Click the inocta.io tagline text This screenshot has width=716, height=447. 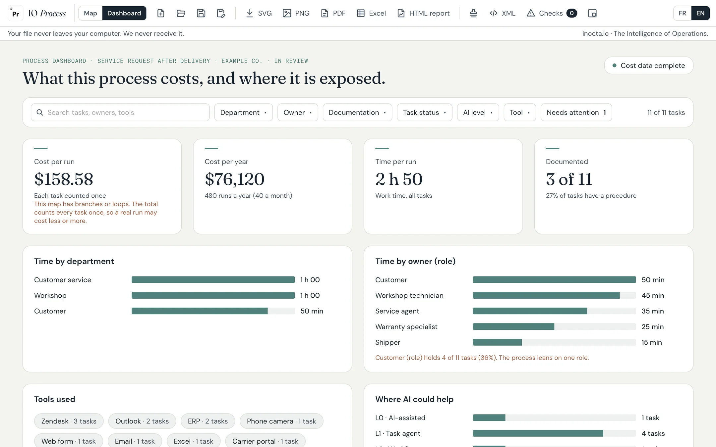(x=645, y=33)
